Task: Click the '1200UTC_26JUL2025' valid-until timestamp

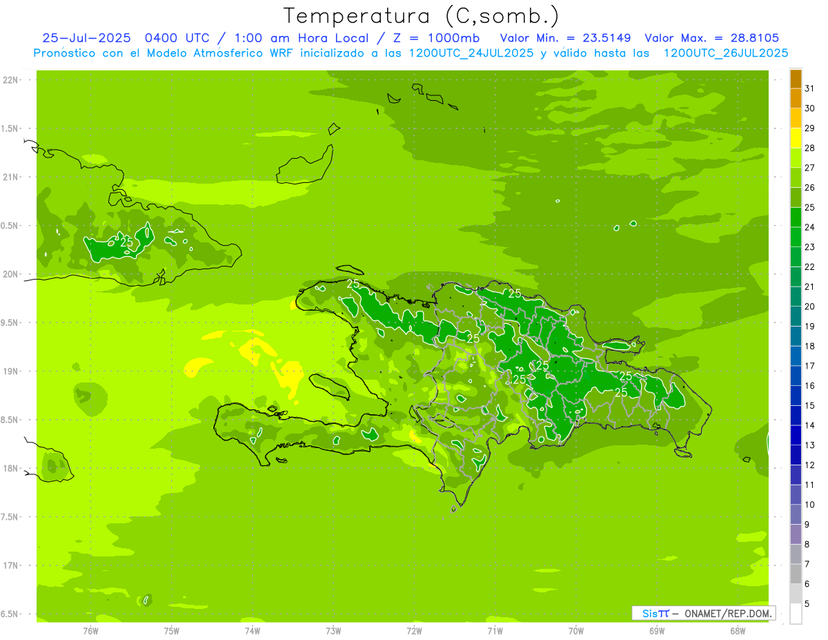Action: point(726,53)
